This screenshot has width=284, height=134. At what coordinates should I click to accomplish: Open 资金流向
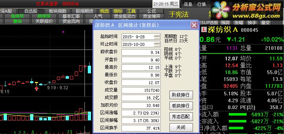71,21
